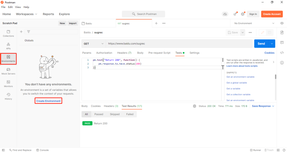Open Learn more about tests scripts link

(x=242, y=66)
